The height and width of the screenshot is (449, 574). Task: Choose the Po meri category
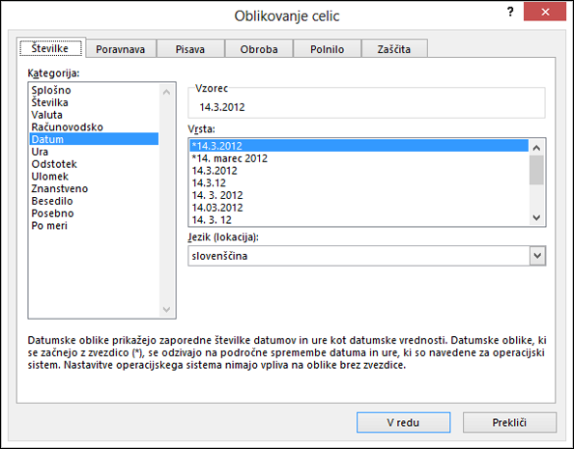point(94,225)
